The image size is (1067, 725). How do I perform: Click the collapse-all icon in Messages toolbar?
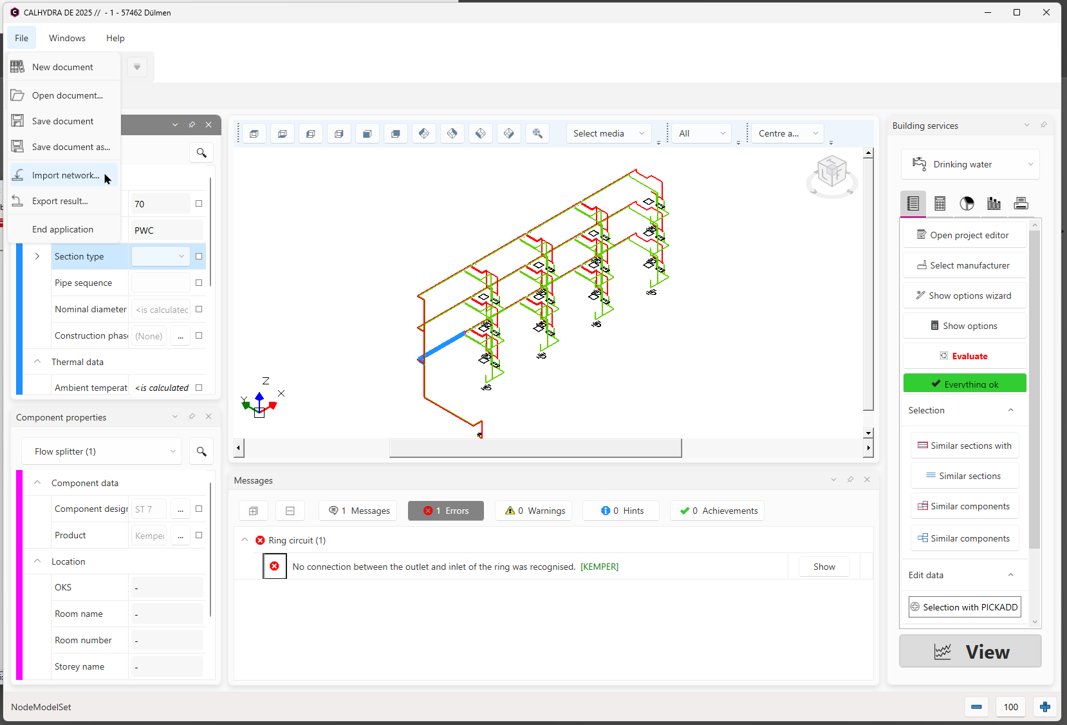click(x=290, y=511)
